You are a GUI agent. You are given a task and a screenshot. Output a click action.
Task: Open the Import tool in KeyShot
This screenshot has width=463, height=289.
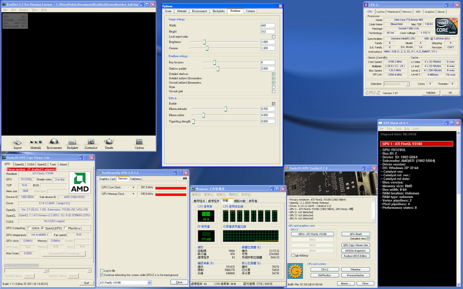[x=17, y=143]
